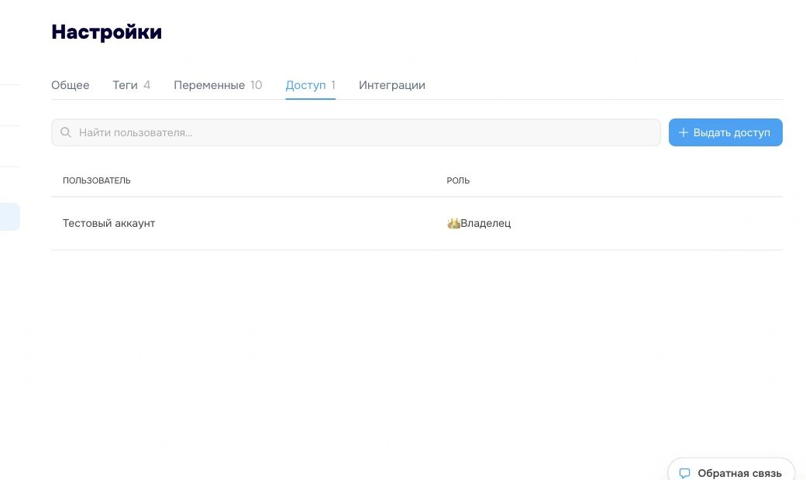This screenshot has height=480, width=806.
Task: Click the Найти пользователя search field
Action: [356, 132]
